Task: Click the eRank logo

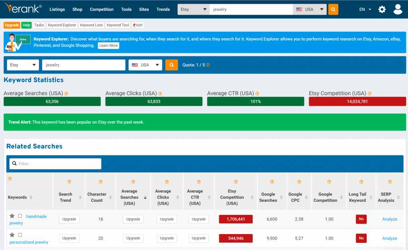Action: pos(23,9)
